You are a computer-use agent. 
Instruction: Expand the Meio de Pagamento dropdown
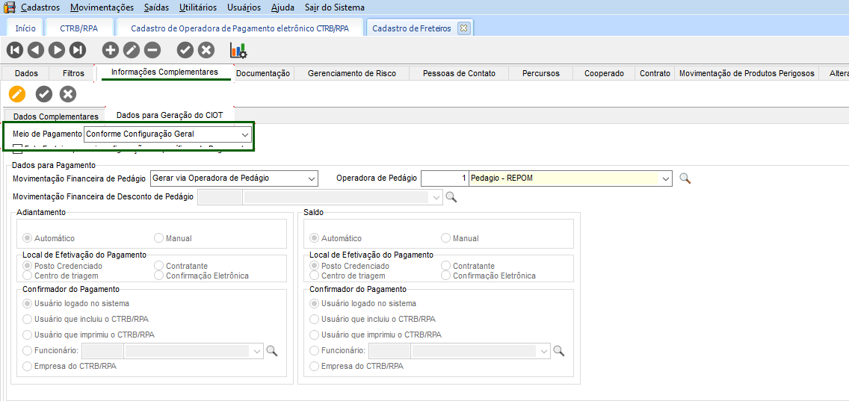(x=244, y=134)
